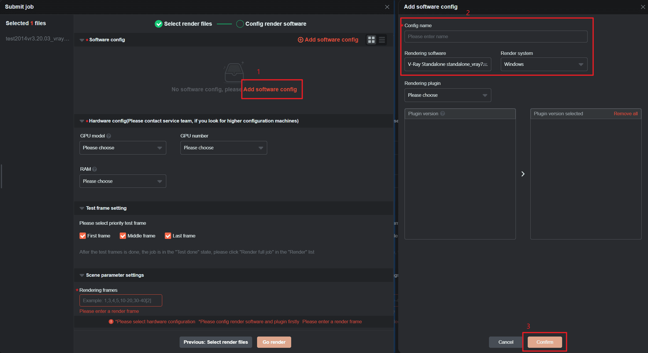Open Rendering plugin dropdown

pos(447,95)
